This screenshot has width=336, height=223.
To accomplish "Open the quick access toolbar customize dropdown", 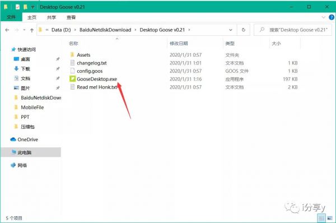I will [x=32, y=7].
